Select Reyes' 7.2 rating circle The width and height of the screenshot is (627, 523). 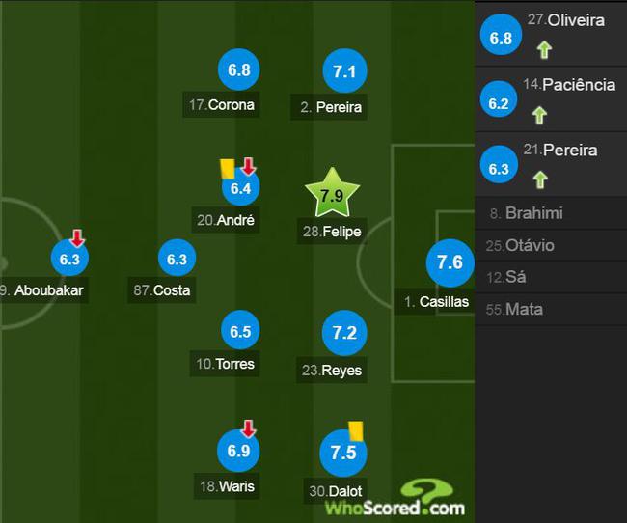coord(344,333)
